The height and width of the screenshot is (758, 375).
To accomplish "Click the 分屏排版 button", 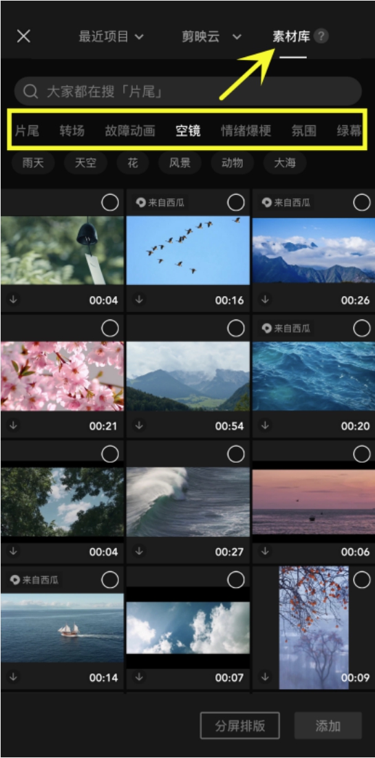I will [240, 726].
